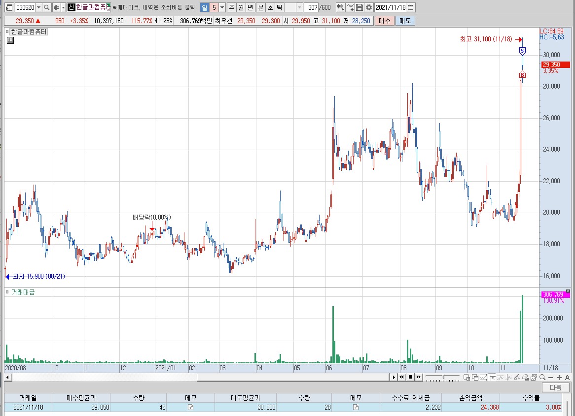This screenshot has height=416, width=575.
Task: Click the stop button in chart replay controls
Action: click(410, 377)
